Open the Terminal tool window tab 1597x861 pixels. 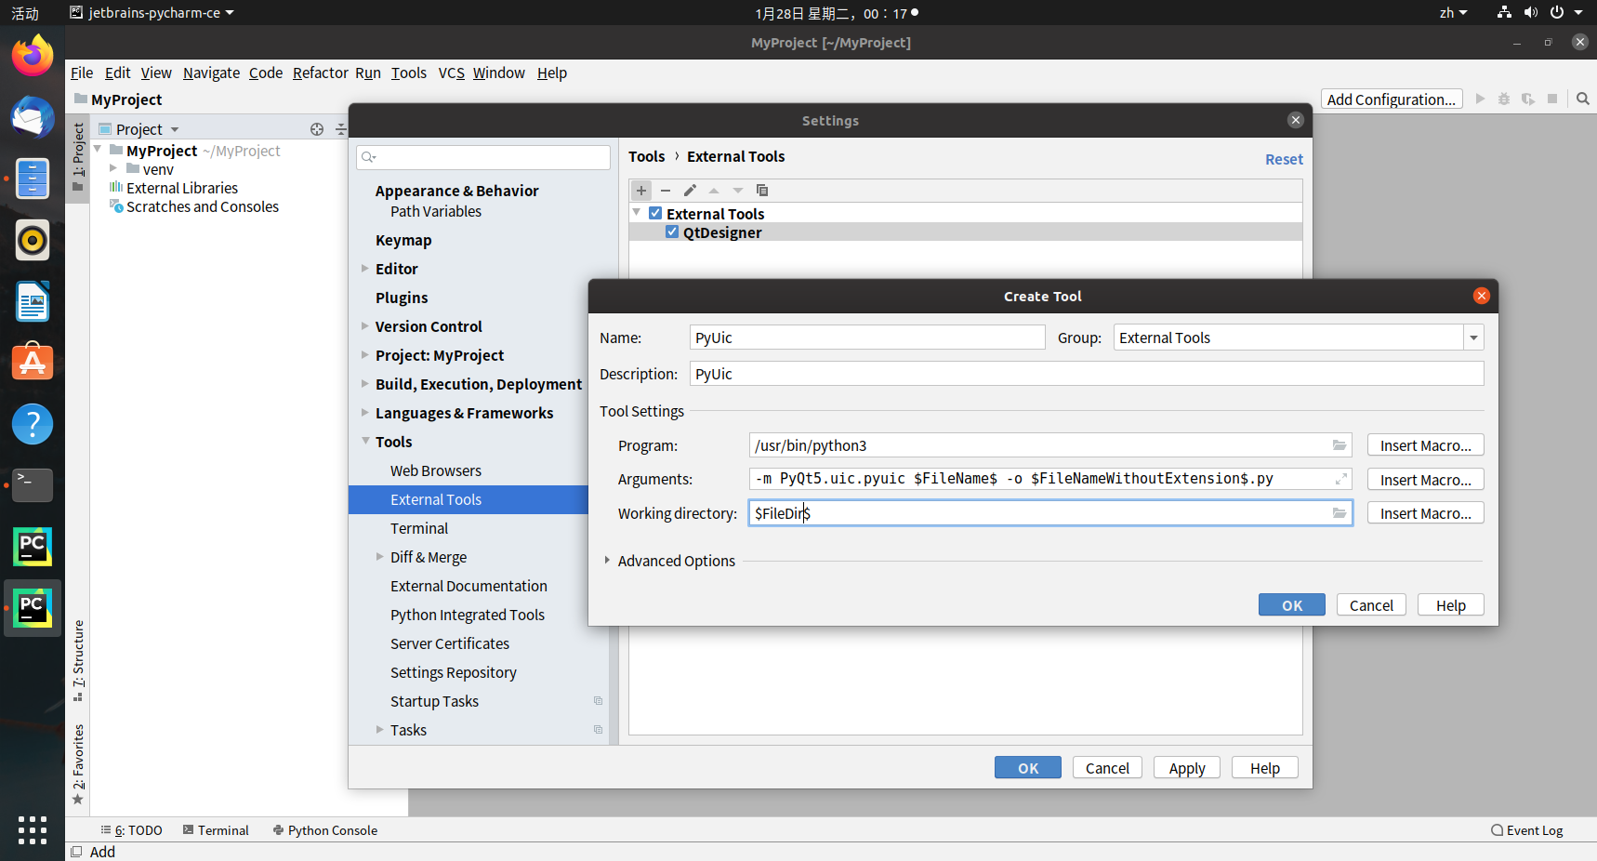click(x=216, y=830)
